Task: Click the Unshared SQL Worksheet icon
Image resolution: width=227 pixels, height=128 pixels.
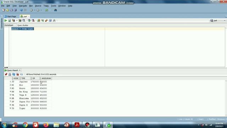Action: coord(39,21)
